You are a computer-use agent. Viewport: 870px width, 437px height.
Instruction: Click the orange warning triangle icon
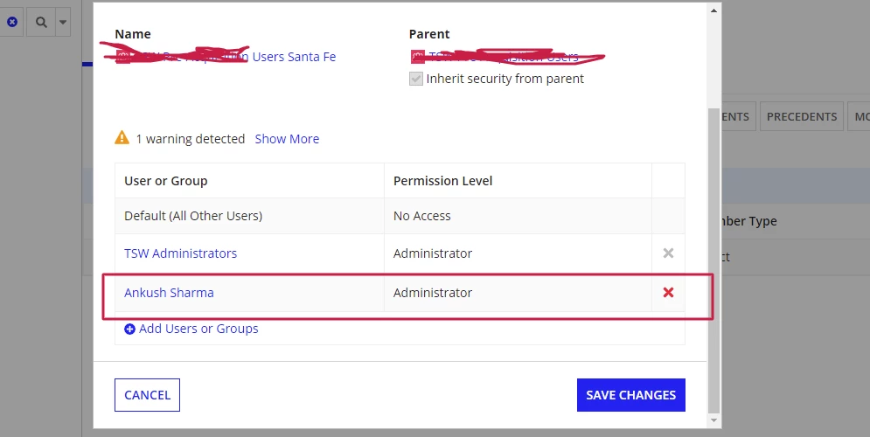[122, 137]
